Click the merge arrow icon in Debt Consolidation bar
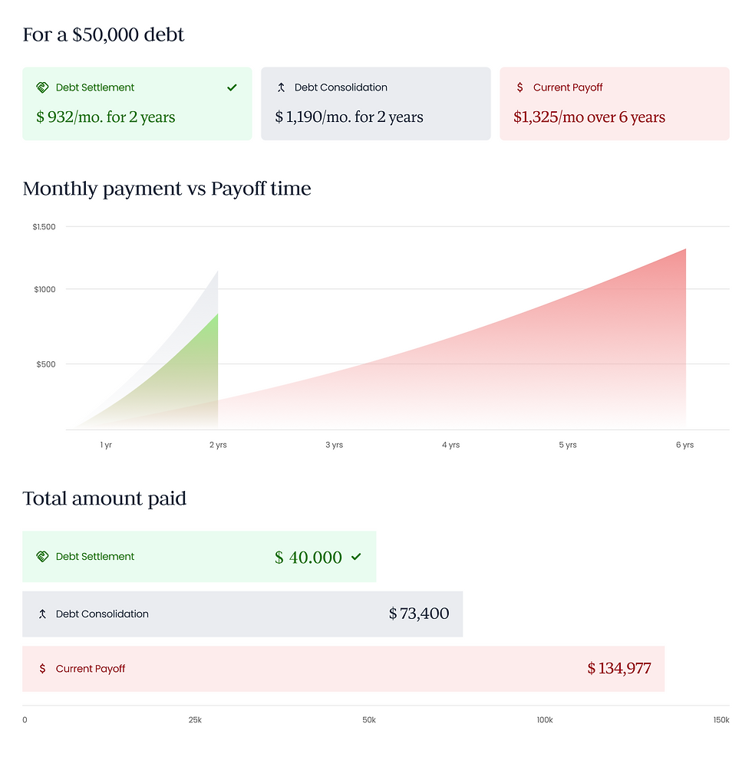The width and height of the screenshot is (752, 757). pyautogui.click(x=42, y=614)
